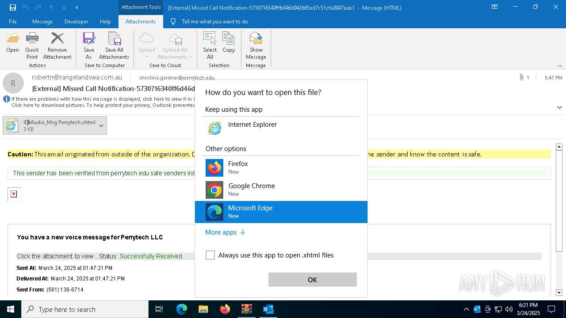Click the volume icon in system tray
This screenshot has width=566, height=318.
[509, 309]
